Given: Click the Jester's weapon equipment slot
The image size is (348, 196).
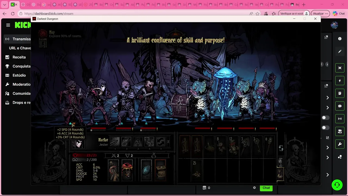Looking at the screenshot, I should click(x=113, y=170).
